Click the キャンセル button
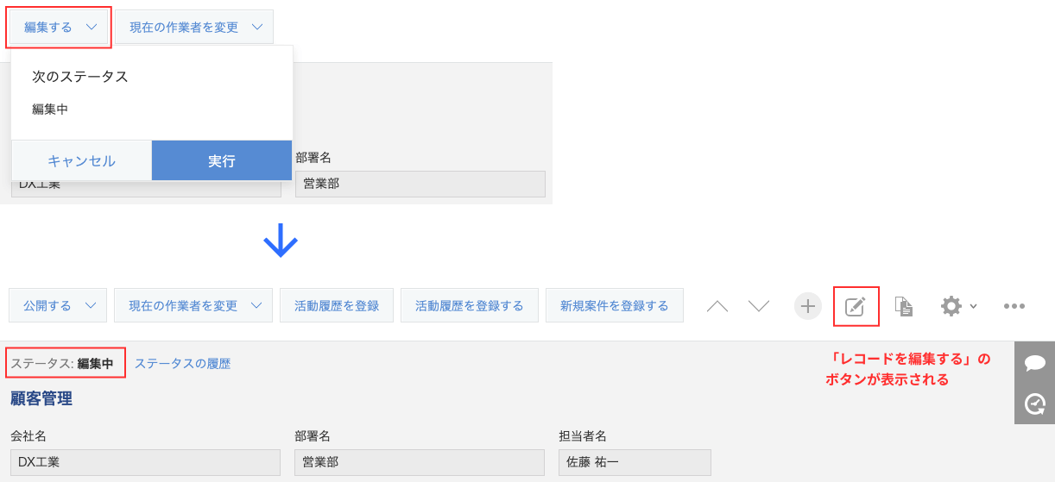 [x=82, y=160]
